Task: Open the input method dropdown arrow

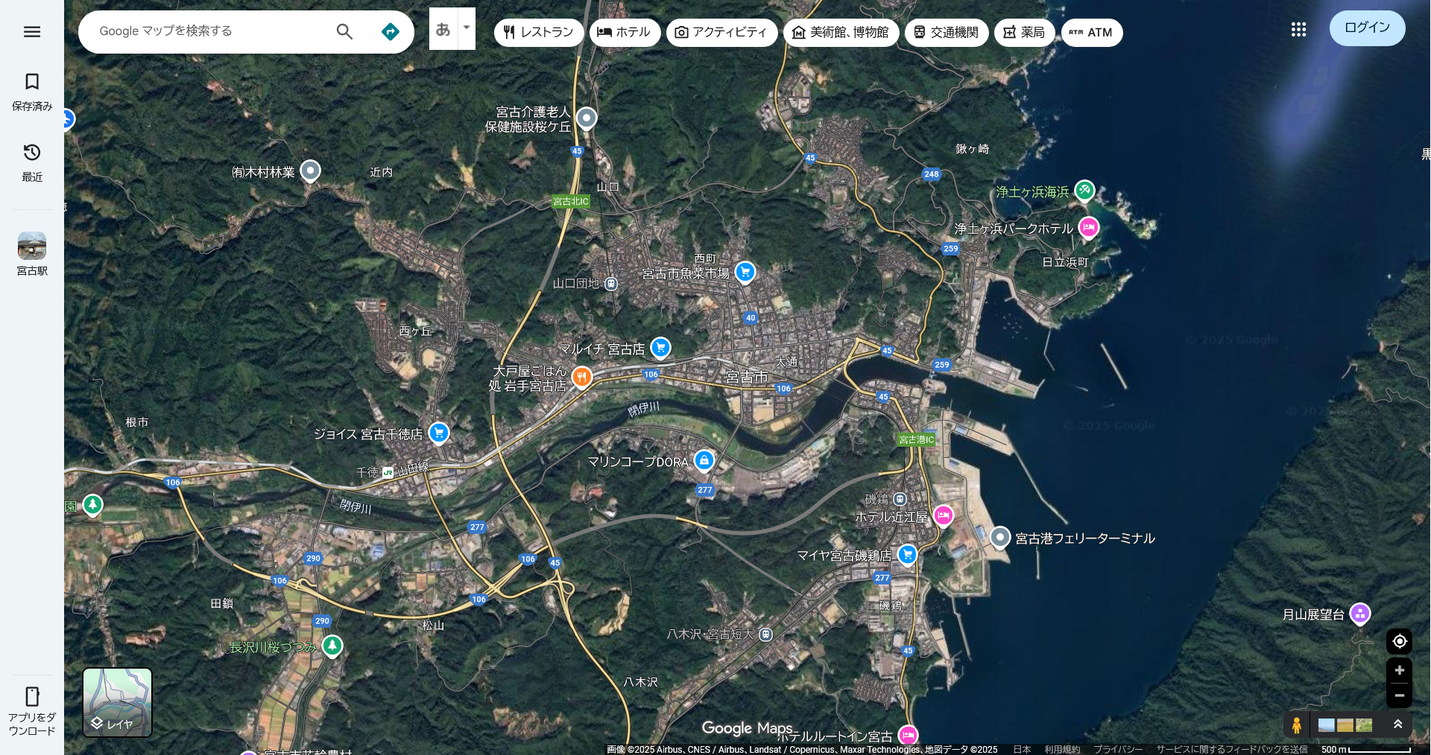Action: (467, 28)
